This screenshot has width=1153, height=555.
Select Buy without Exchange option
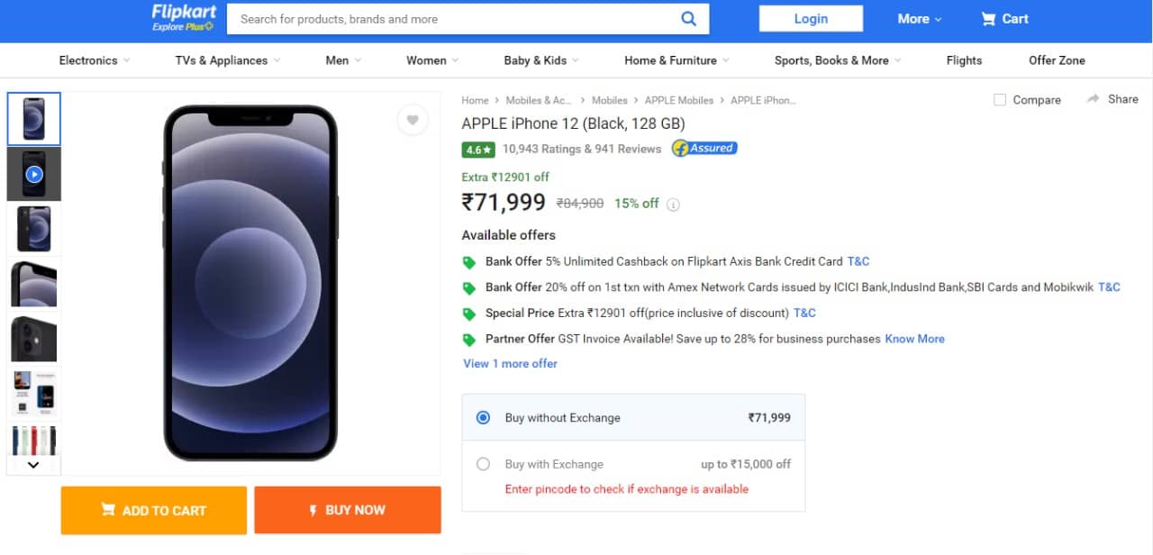pos(483,417)
